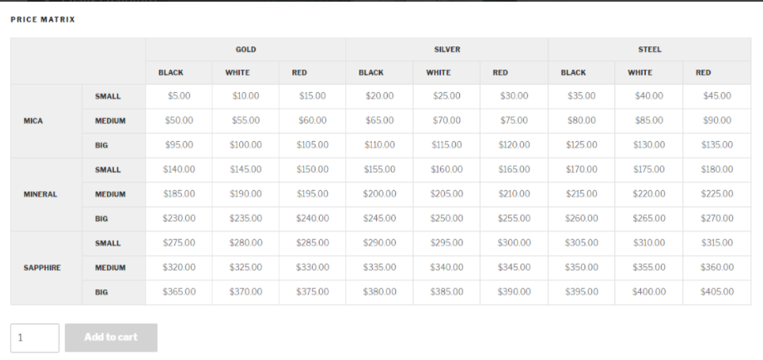
Task: Click the BIG label in SAPPHIRE rows
Action: click(x=114, y=292)
